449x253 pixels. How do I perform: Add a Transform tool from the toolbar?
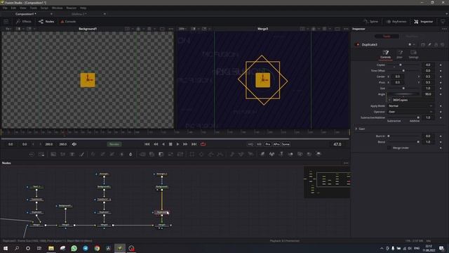pos(180,155)
